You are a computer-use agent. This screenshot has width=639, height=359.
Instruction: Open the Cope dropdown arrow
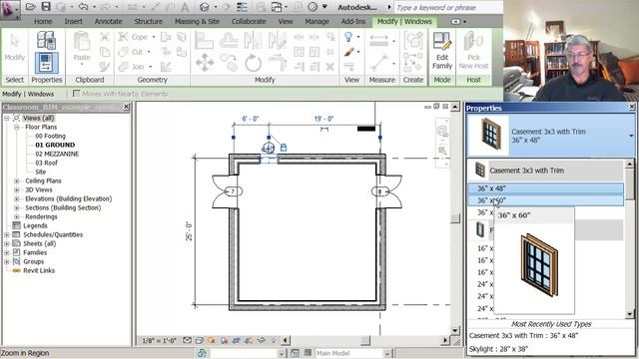pyautogui.click(x=154, y=37)
